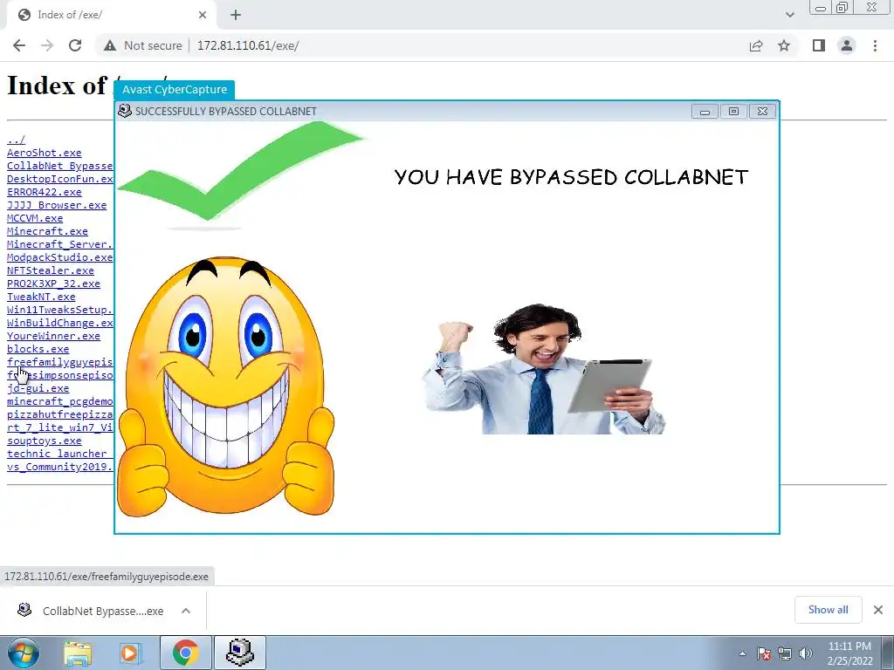
Task: Open the YoureWinner.exe link
Action: coord(53,336)
